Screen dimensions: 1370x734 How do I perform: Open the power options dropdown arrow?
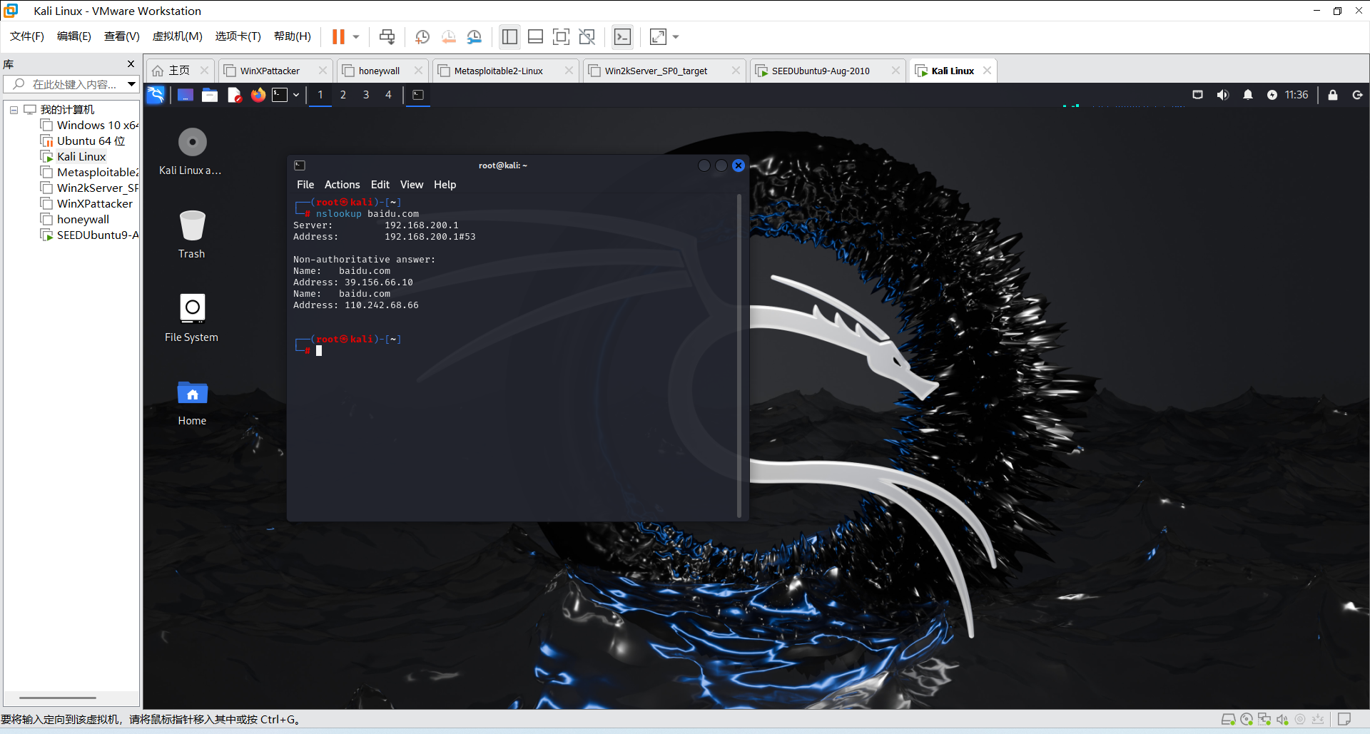(356, 37)
